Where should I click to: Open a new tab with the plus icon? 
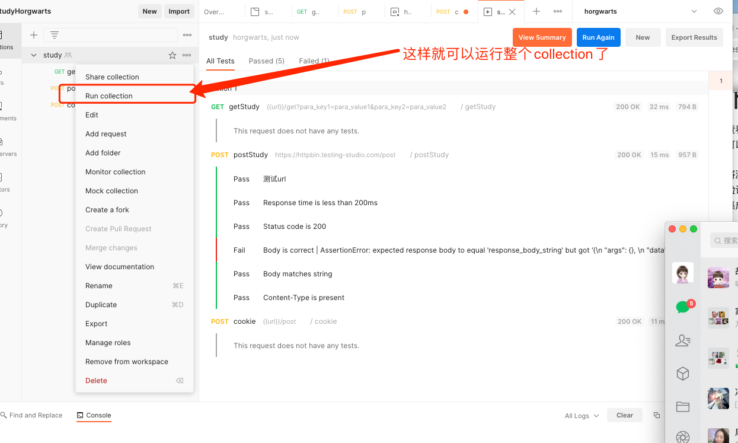[536, 11]
